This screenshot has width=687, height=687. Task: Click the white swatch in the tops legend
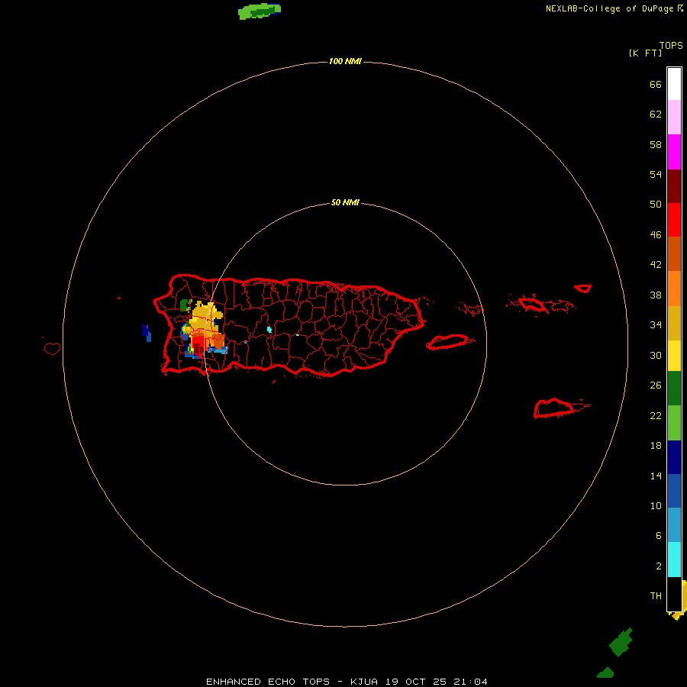pos(674,84)
